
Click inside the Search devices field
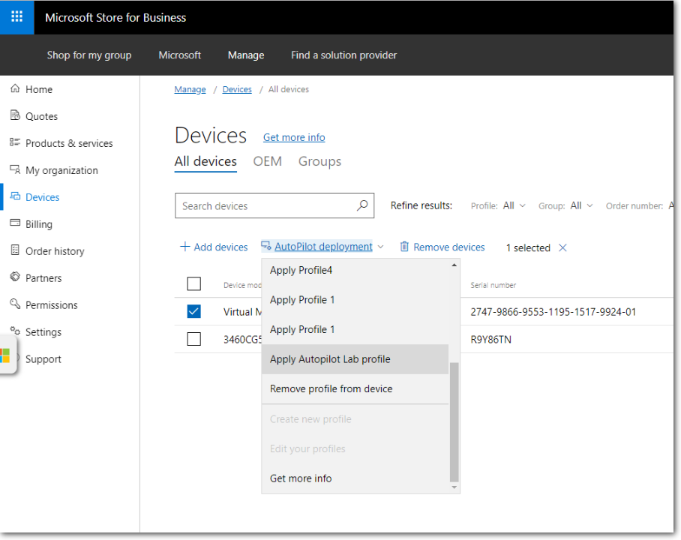[262, 205]
